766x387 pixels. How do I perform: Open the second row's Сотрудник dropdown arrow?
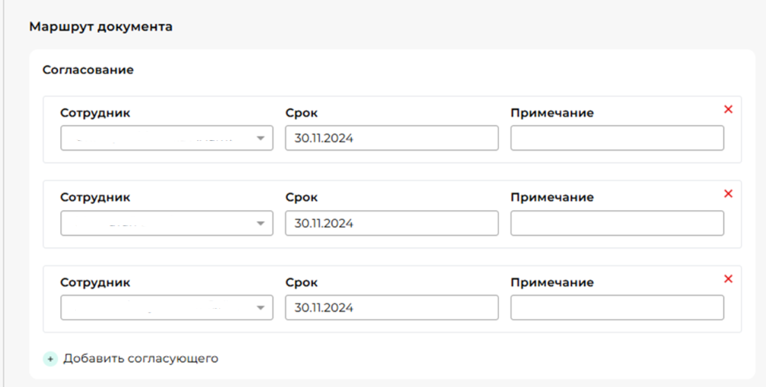260,223
